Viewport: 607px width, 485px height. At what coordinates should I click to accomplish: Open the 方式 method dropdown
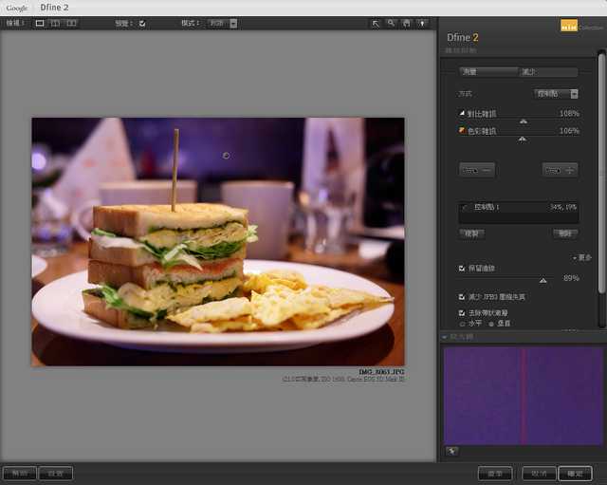click(556, 94)
